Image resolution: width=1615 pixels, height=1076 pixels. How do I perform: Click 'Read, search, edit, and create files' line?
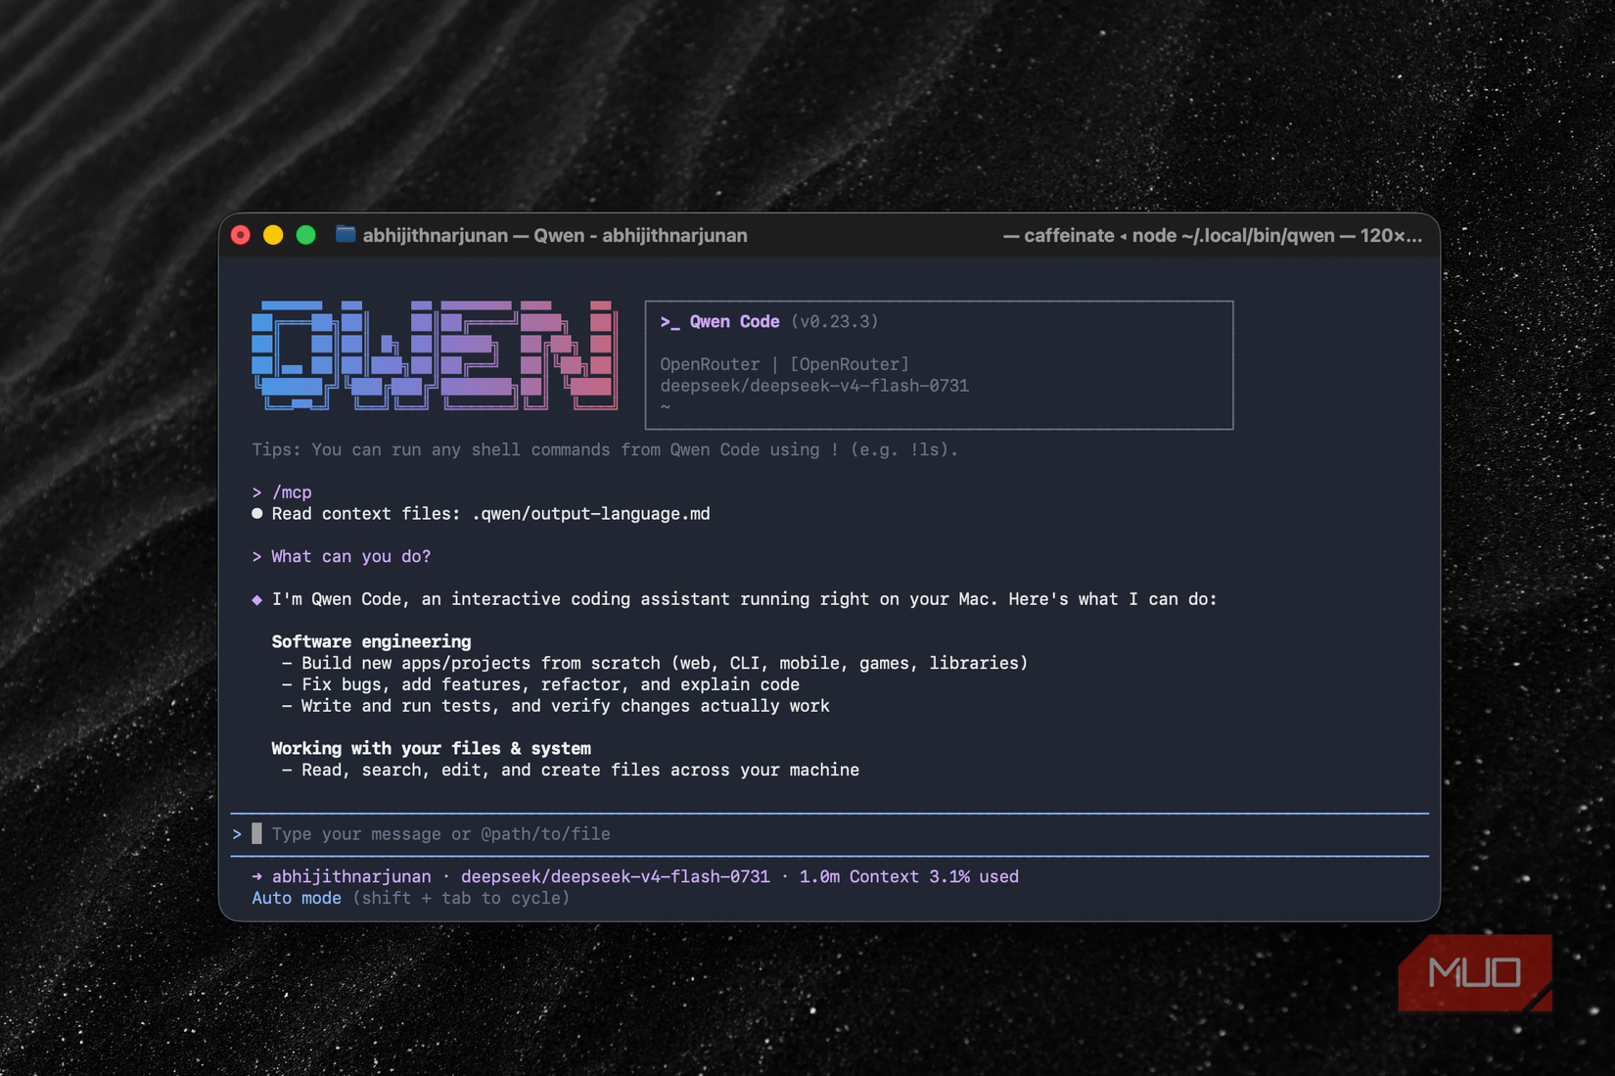[571, 771]
